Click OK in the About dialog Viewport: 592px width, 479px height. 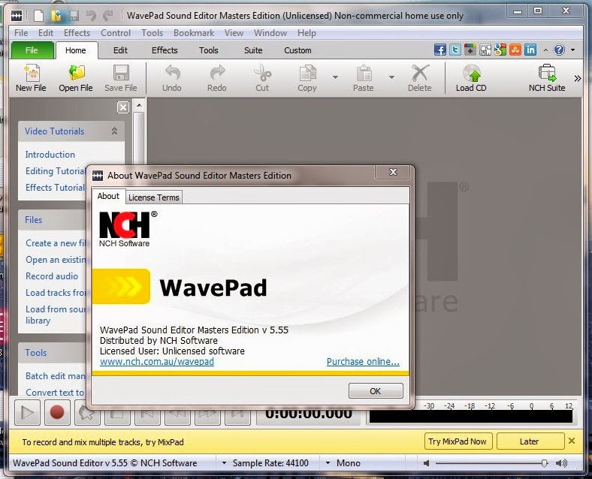point(376,391)
